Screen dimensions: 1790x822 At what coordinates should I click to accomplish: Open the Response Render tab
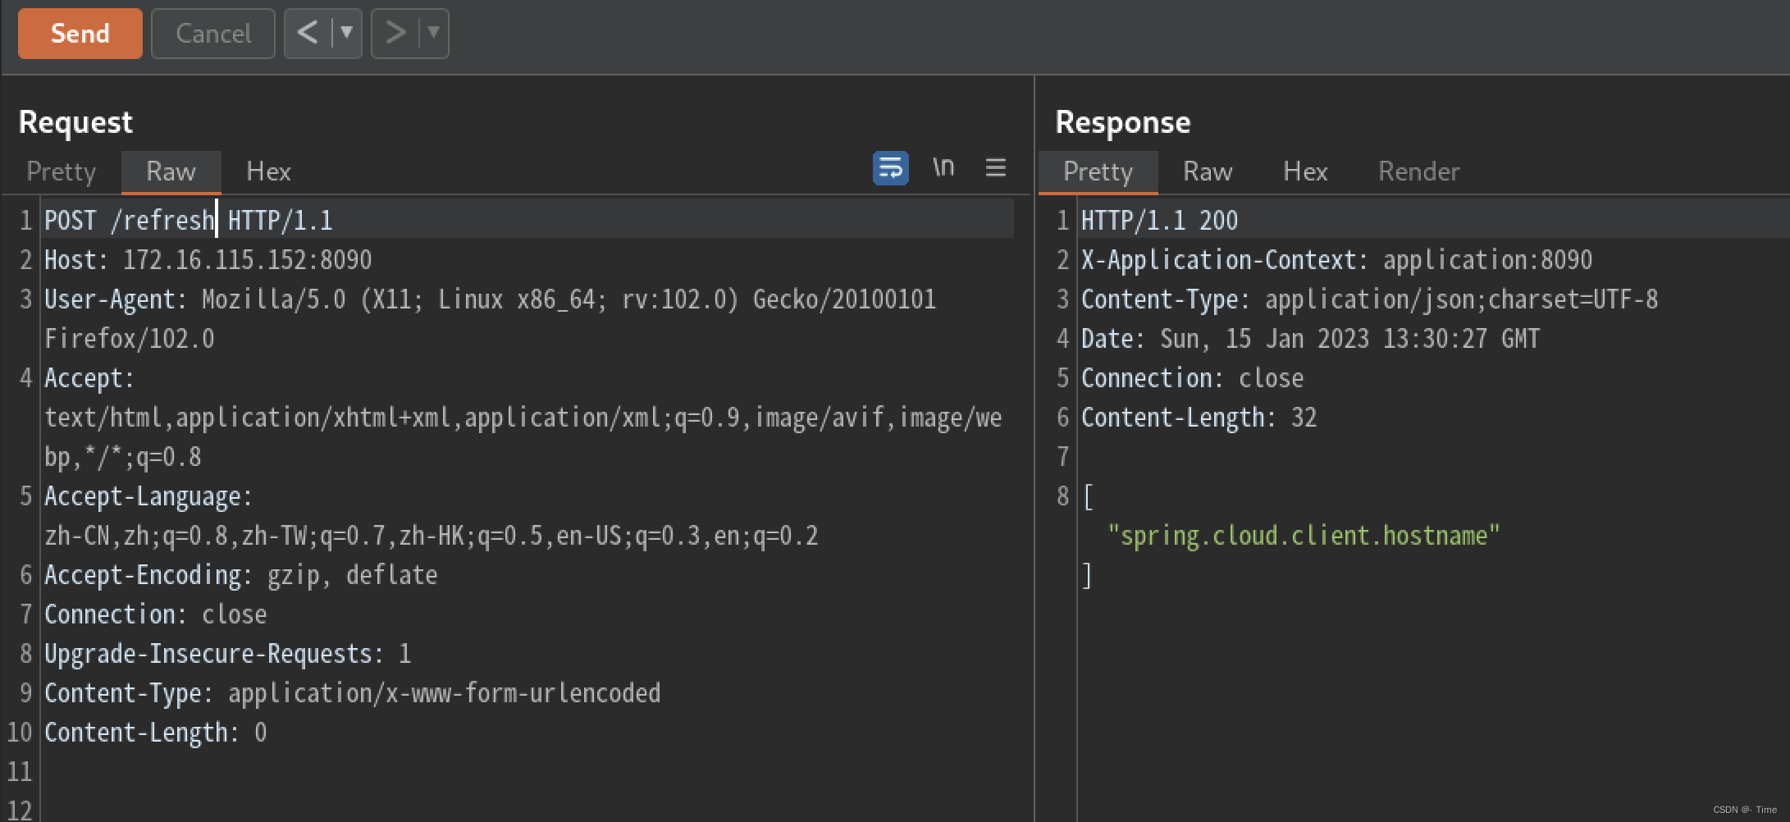click(1418, 171)
